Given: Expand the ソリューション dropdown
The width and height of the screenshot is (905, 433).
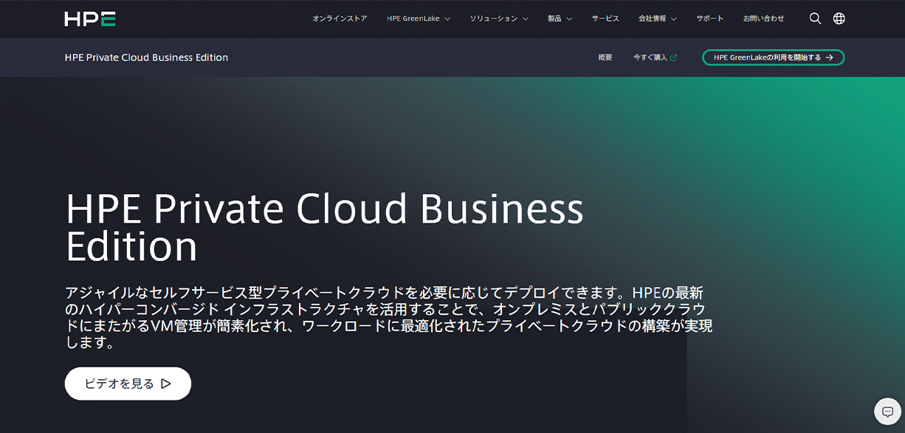Looking at the screenshot, I should tap(499, 19).
